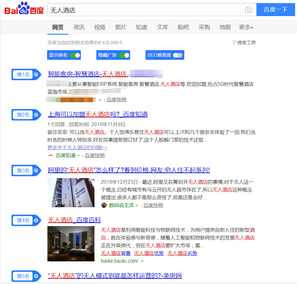Expand dropdown arrow next to 百度知道 source
297x284 pixels.
pyautogui.click(x=78, y=156)
